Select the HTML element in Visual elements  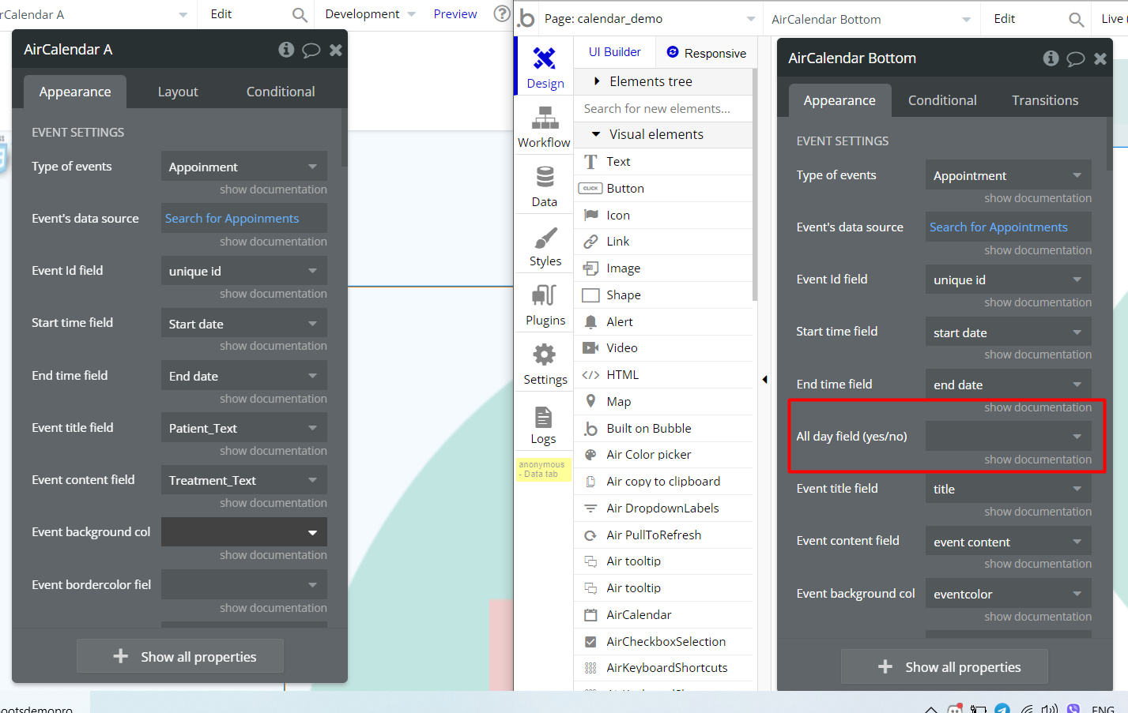(x=663, y=375)
